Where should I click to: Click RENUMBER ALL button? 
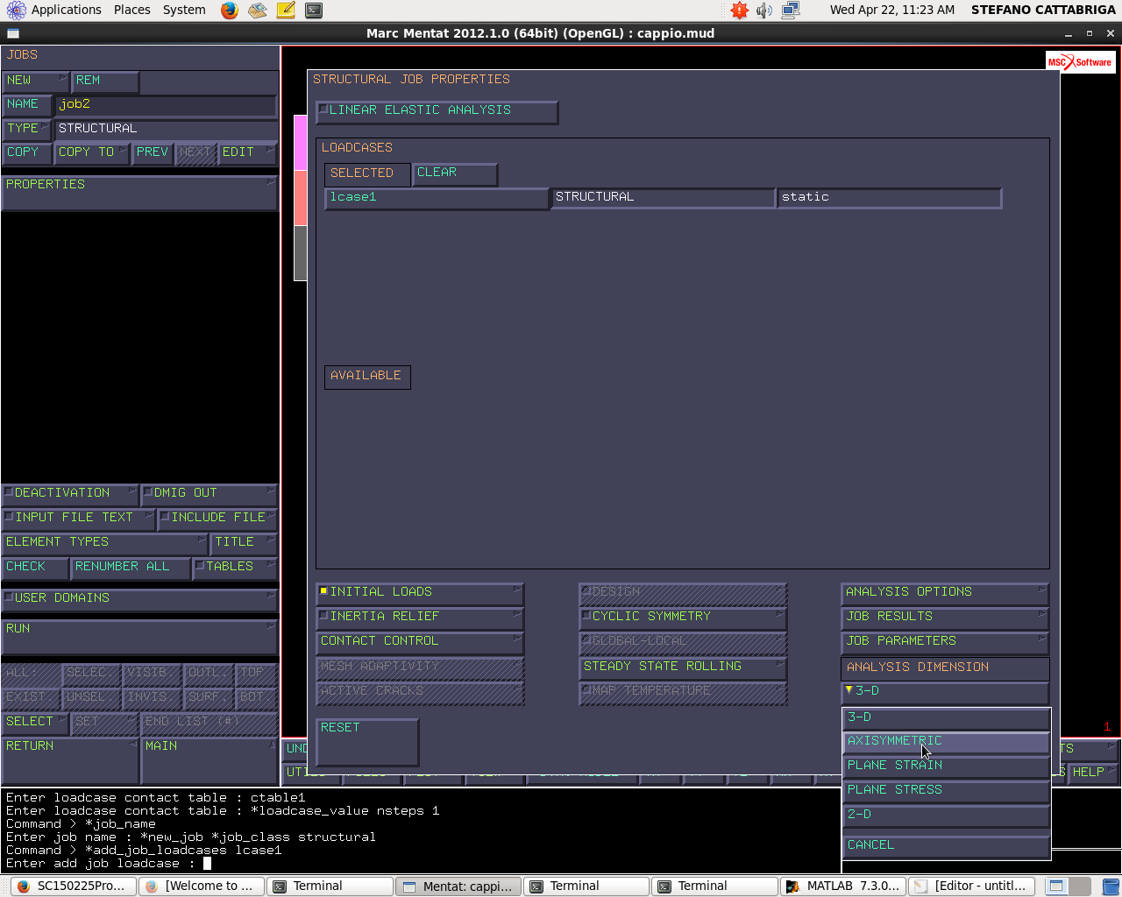[x=130, y=568]
